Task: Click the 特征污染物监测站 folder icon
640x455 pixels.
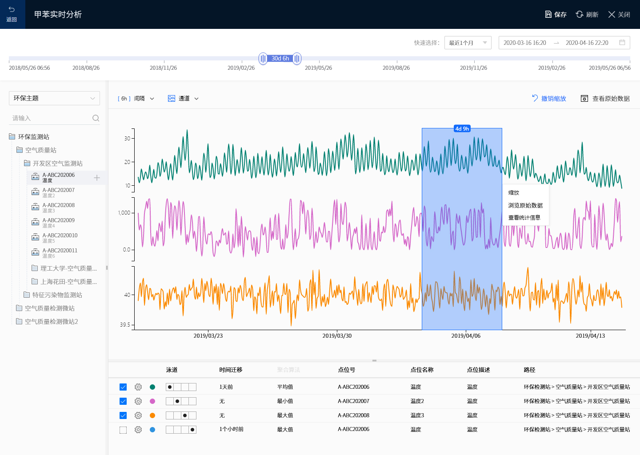Action: click(x=27, y=295)
